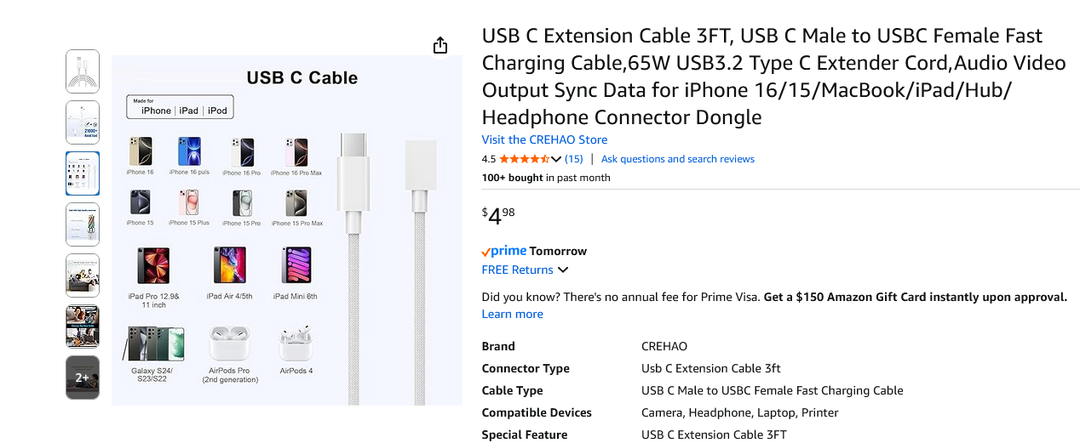The image size is (1080, 443).
Task: Open the (15) ratings count link
Action: pyautogui.click(x=574, y=159)
